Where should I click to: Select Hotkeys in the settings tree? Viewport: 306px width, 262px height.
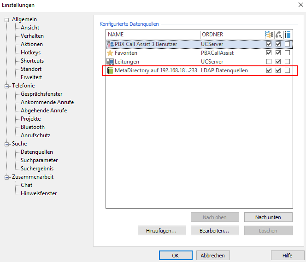[x=30, y=52]
